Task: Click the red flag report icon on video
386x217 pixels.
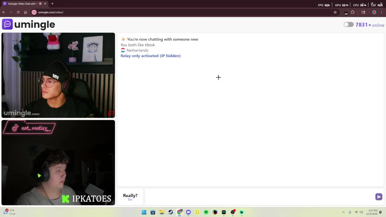Action: 111,114
